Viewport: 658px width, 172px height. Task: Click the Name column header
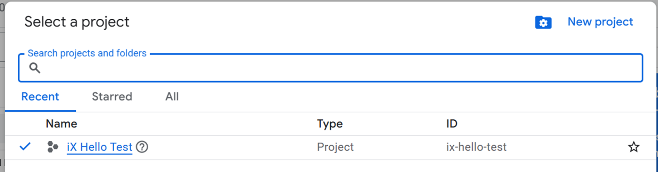61,124
